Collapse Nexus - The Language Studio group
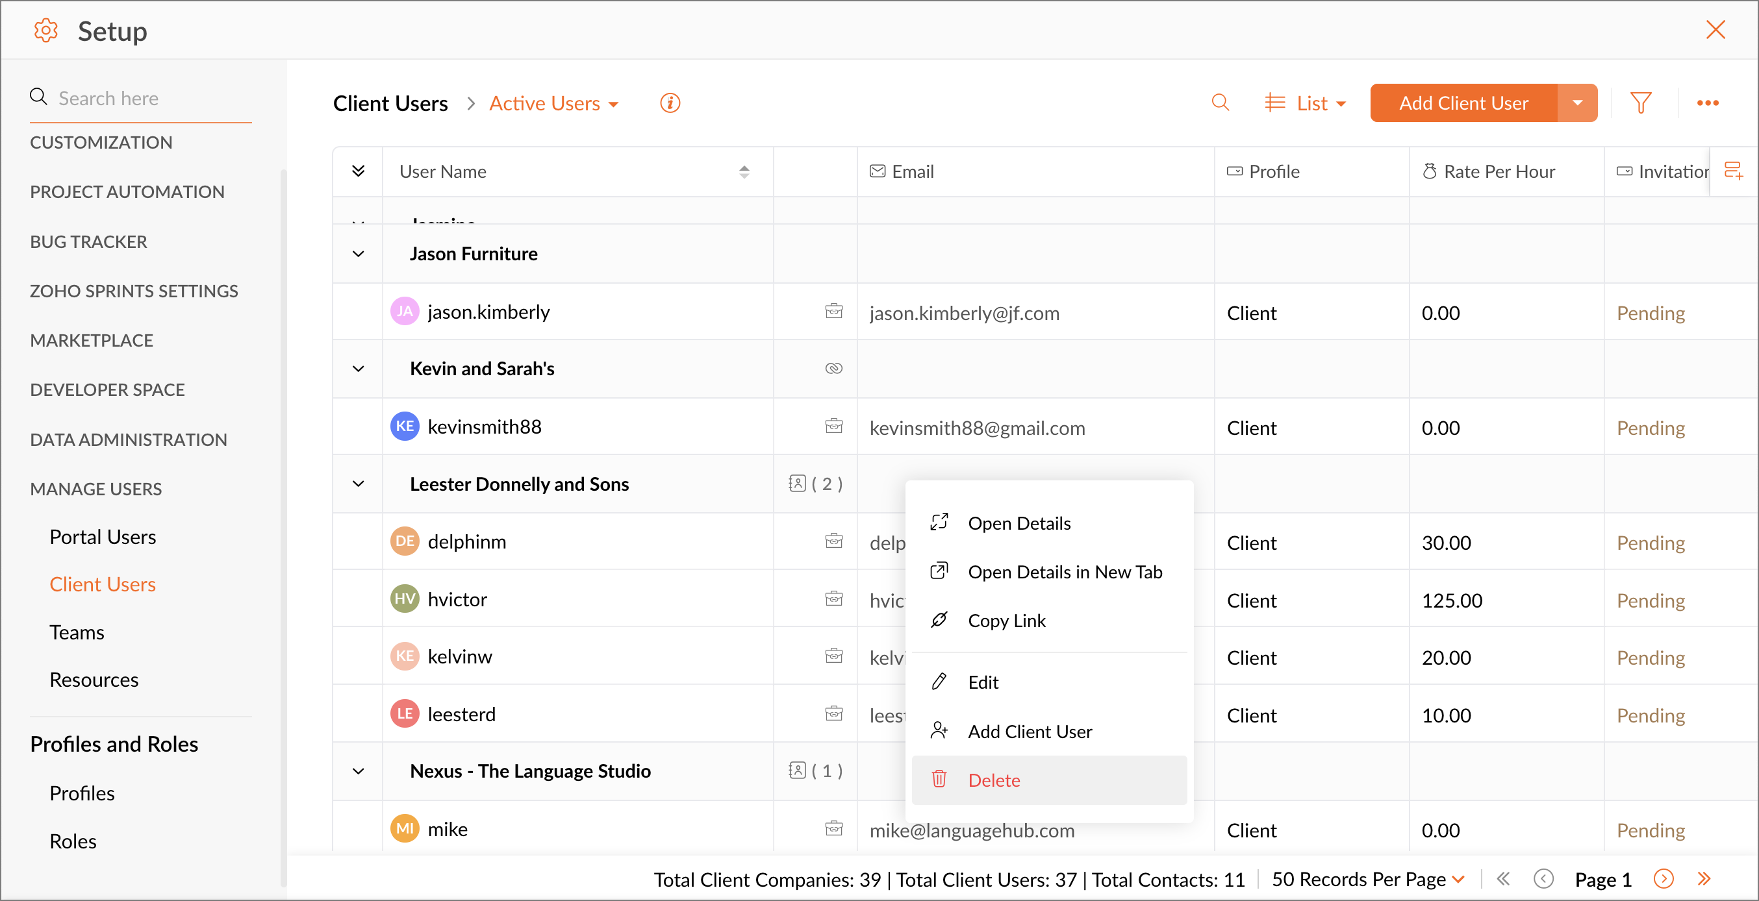 tap(359, 771)
